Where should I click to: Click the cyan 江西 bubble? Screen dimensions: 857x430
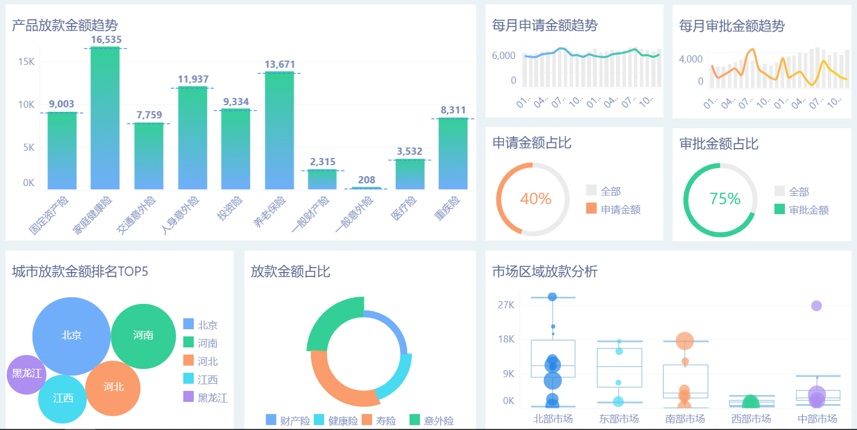click(63, 399)
